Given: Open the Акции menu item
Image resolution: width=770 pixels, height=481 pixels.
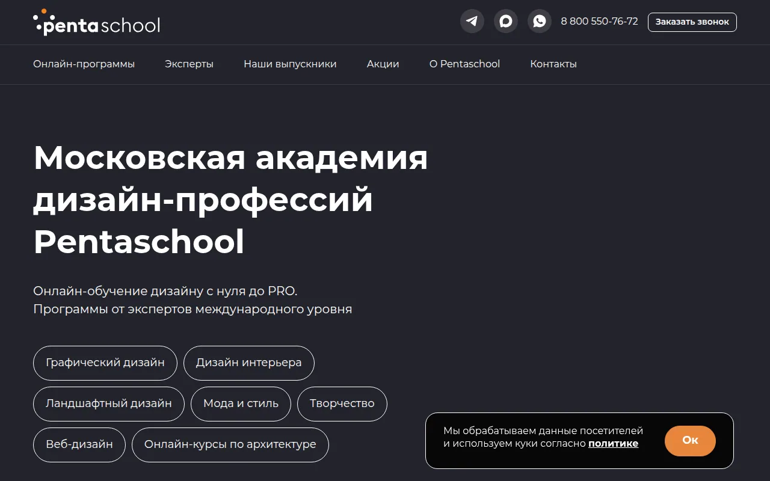Looking at the screenshot, I should point(383,64).
